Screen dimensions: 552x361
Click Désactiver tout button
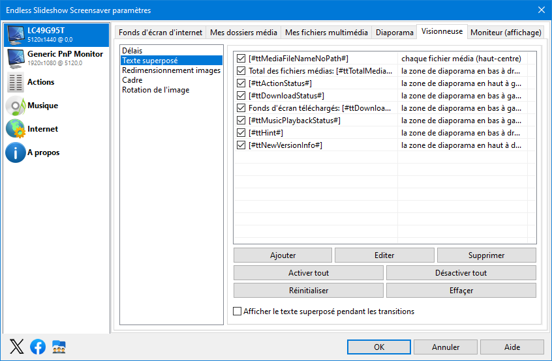tap(461, 273)
